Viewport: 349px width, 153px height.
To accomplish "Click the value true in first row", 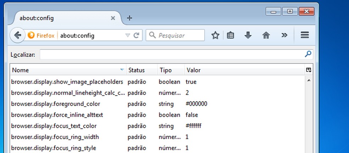I will pos(191,82).
